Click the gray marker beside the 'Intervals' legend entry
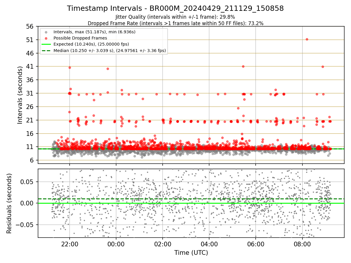The height and width of the screenshot is (263, 351). click(46, 32)
